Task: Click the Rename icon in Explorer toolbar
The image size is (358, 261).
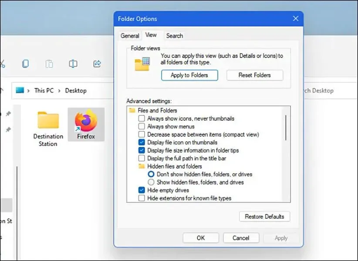Action: tap(73, 64)
